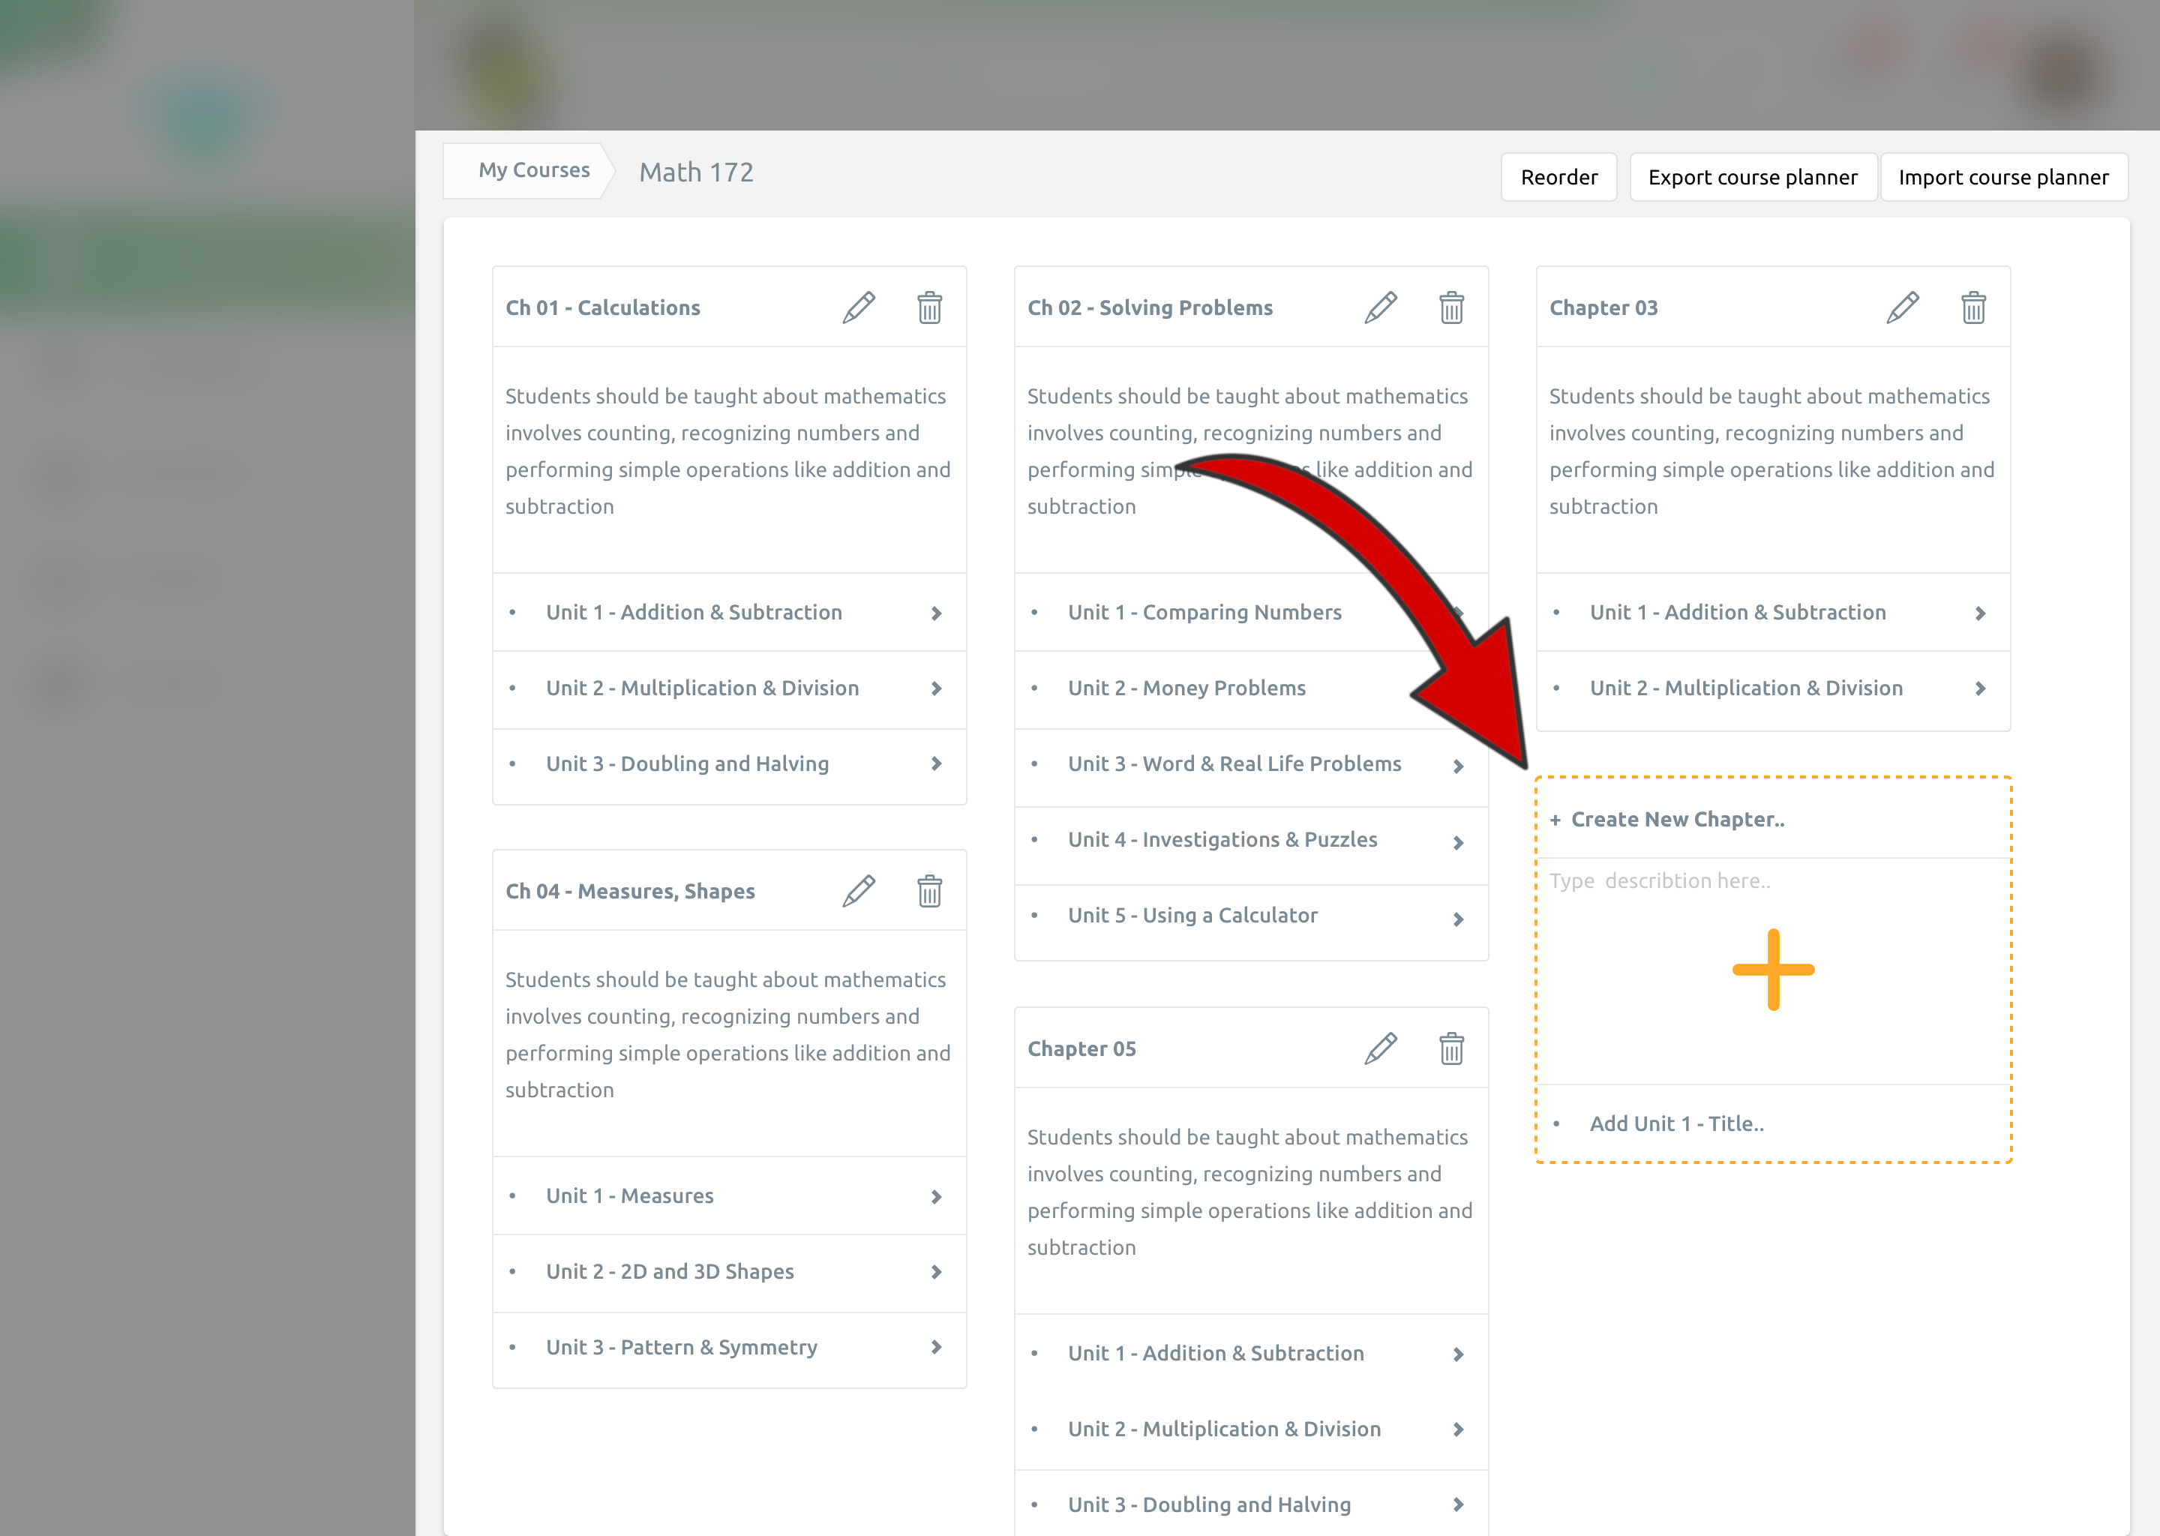This screenshot has height=1536, width=2160.
Task: Edit Ch 04 - Measures, Shapes chapter
Action: (x=859, y=891)
